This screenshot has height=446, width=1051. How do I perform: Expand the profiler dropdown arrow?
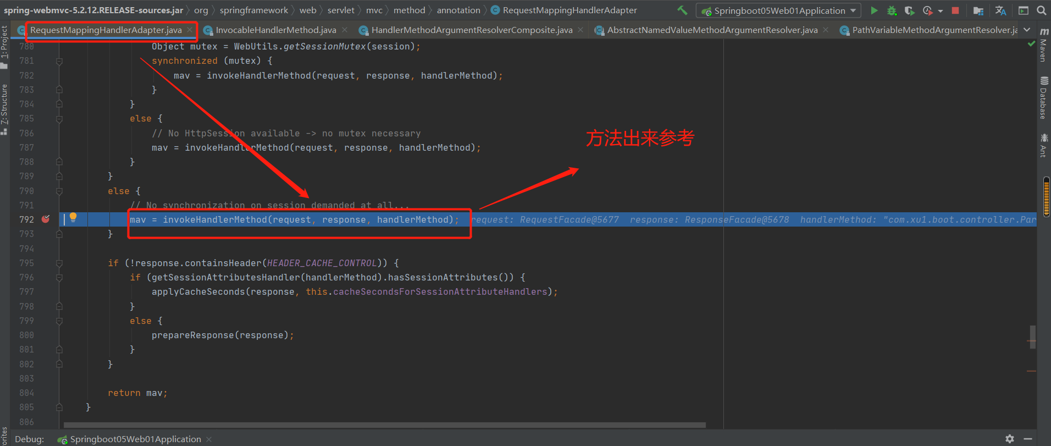(x=941, y=11)
